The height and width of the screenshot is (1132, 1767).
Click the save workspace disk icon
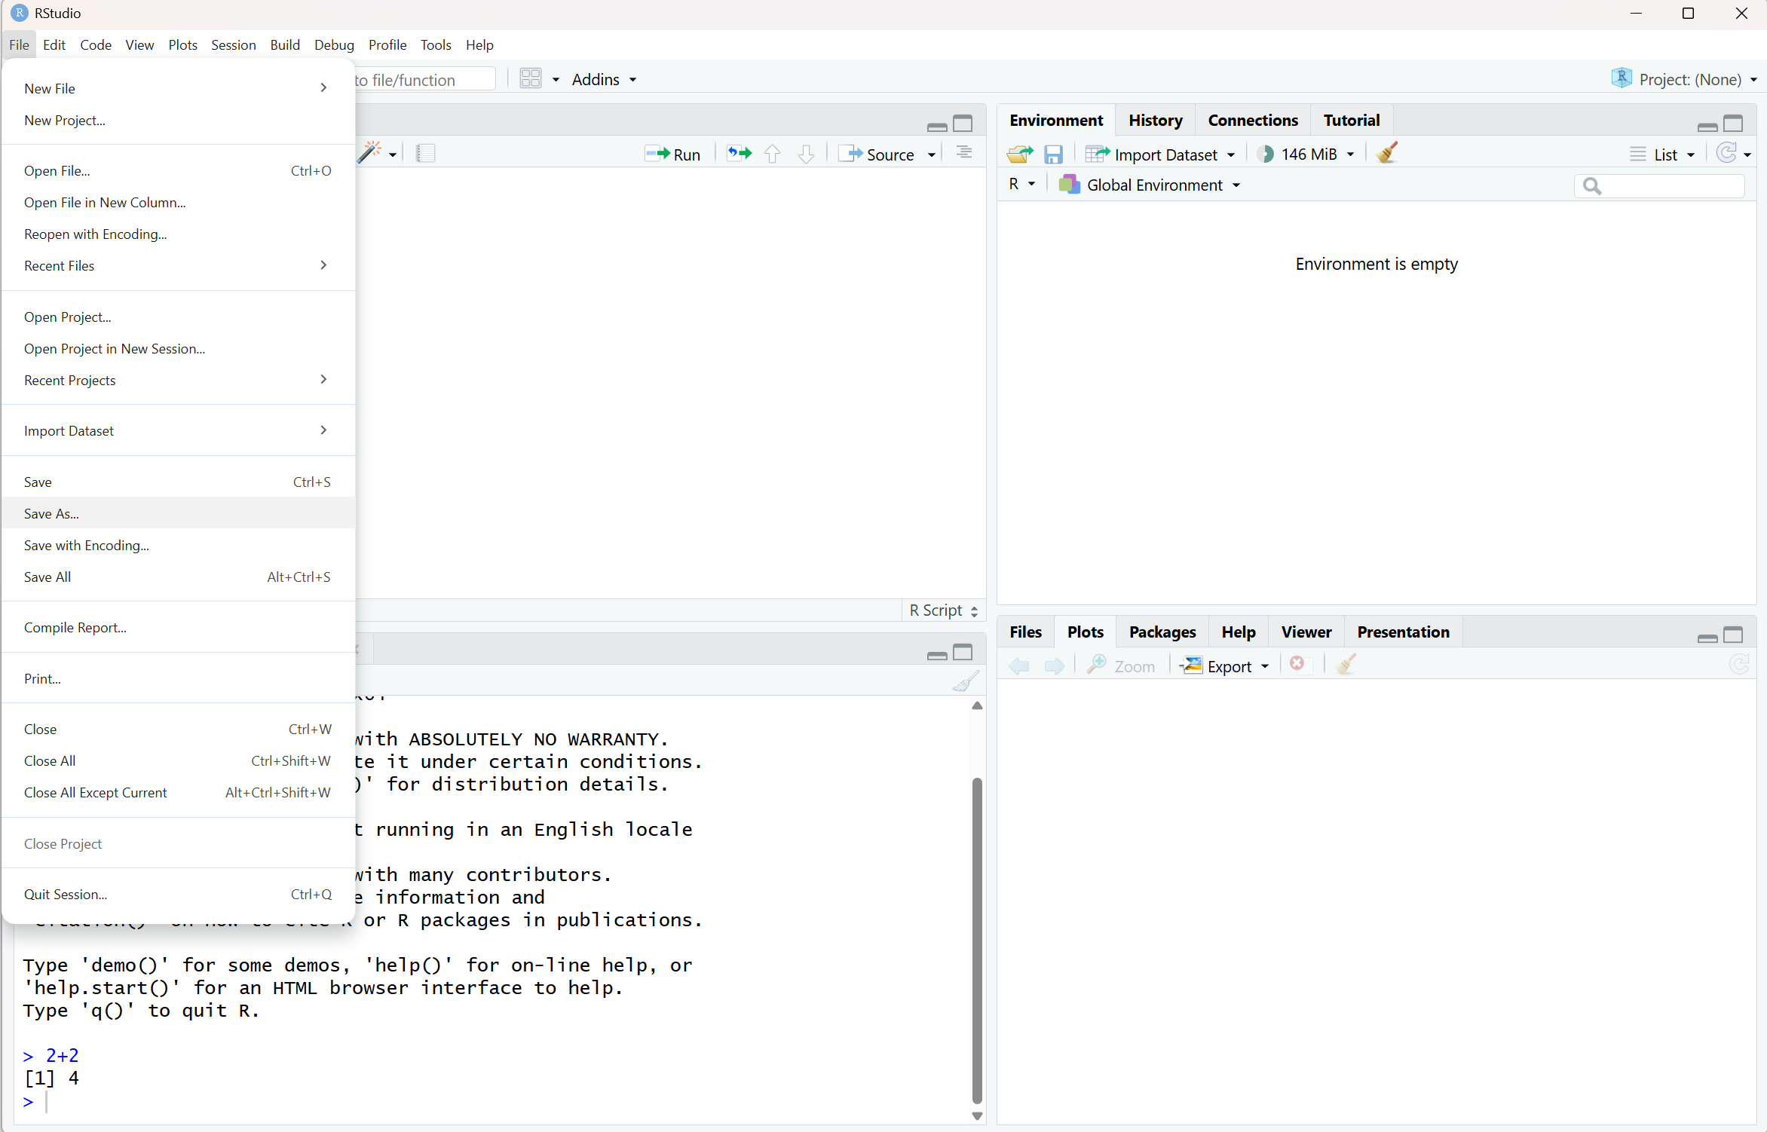[x=1053, y=155]
